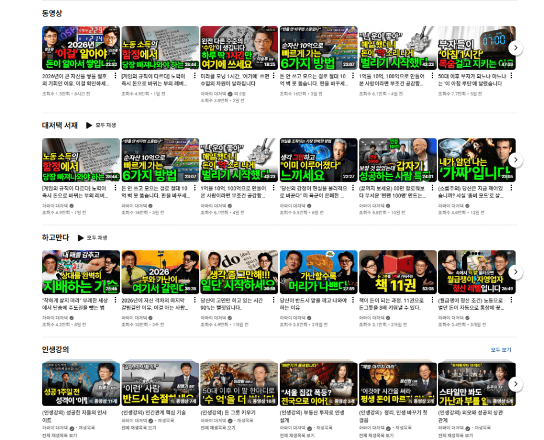Viewport: 544px width, 440px height.
Task: Open playlist thumbnail '성공 1주일 전 성격이' 동영상 11개
Action: (81, 384)
